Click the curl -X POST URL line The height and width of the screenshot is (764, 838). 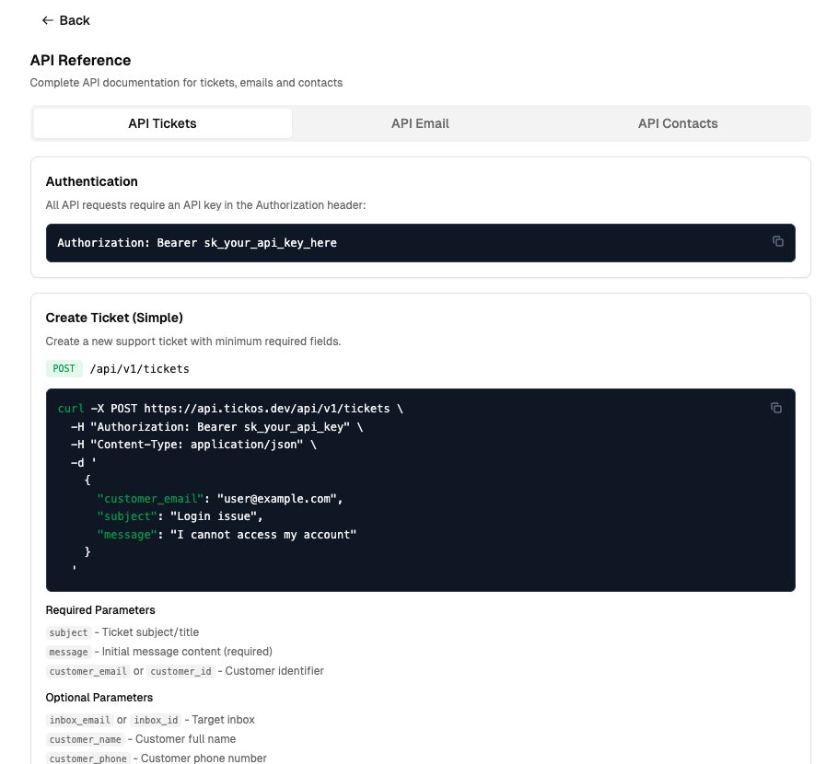(x=230, y=409)
